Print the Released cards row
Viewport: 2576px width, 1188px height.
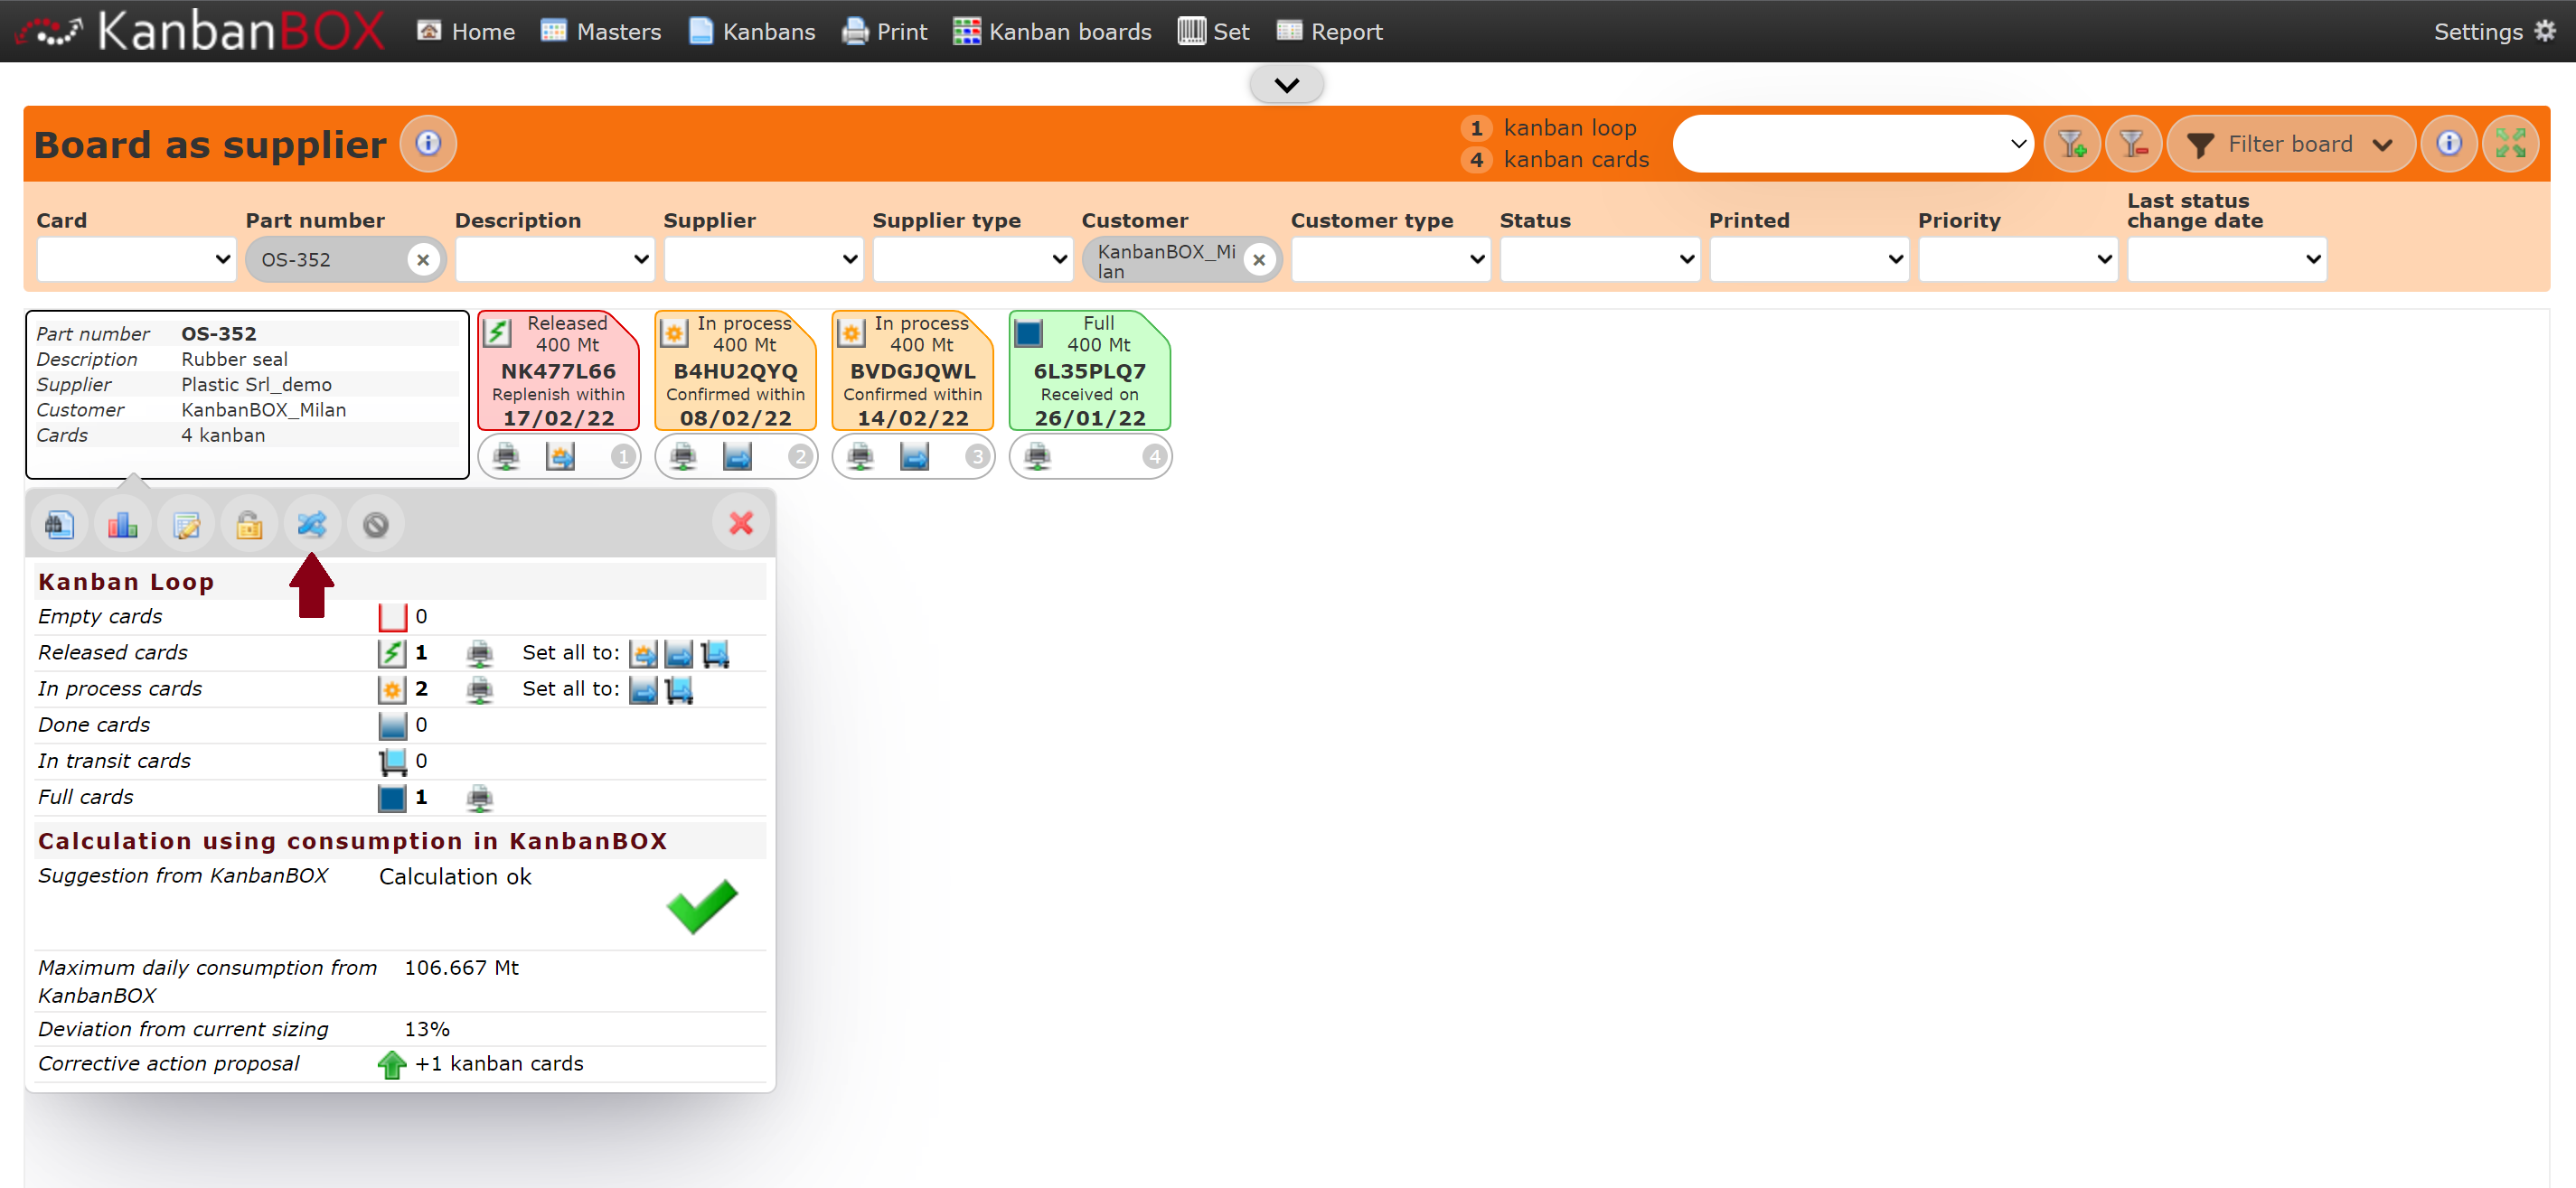coord(480,653)
